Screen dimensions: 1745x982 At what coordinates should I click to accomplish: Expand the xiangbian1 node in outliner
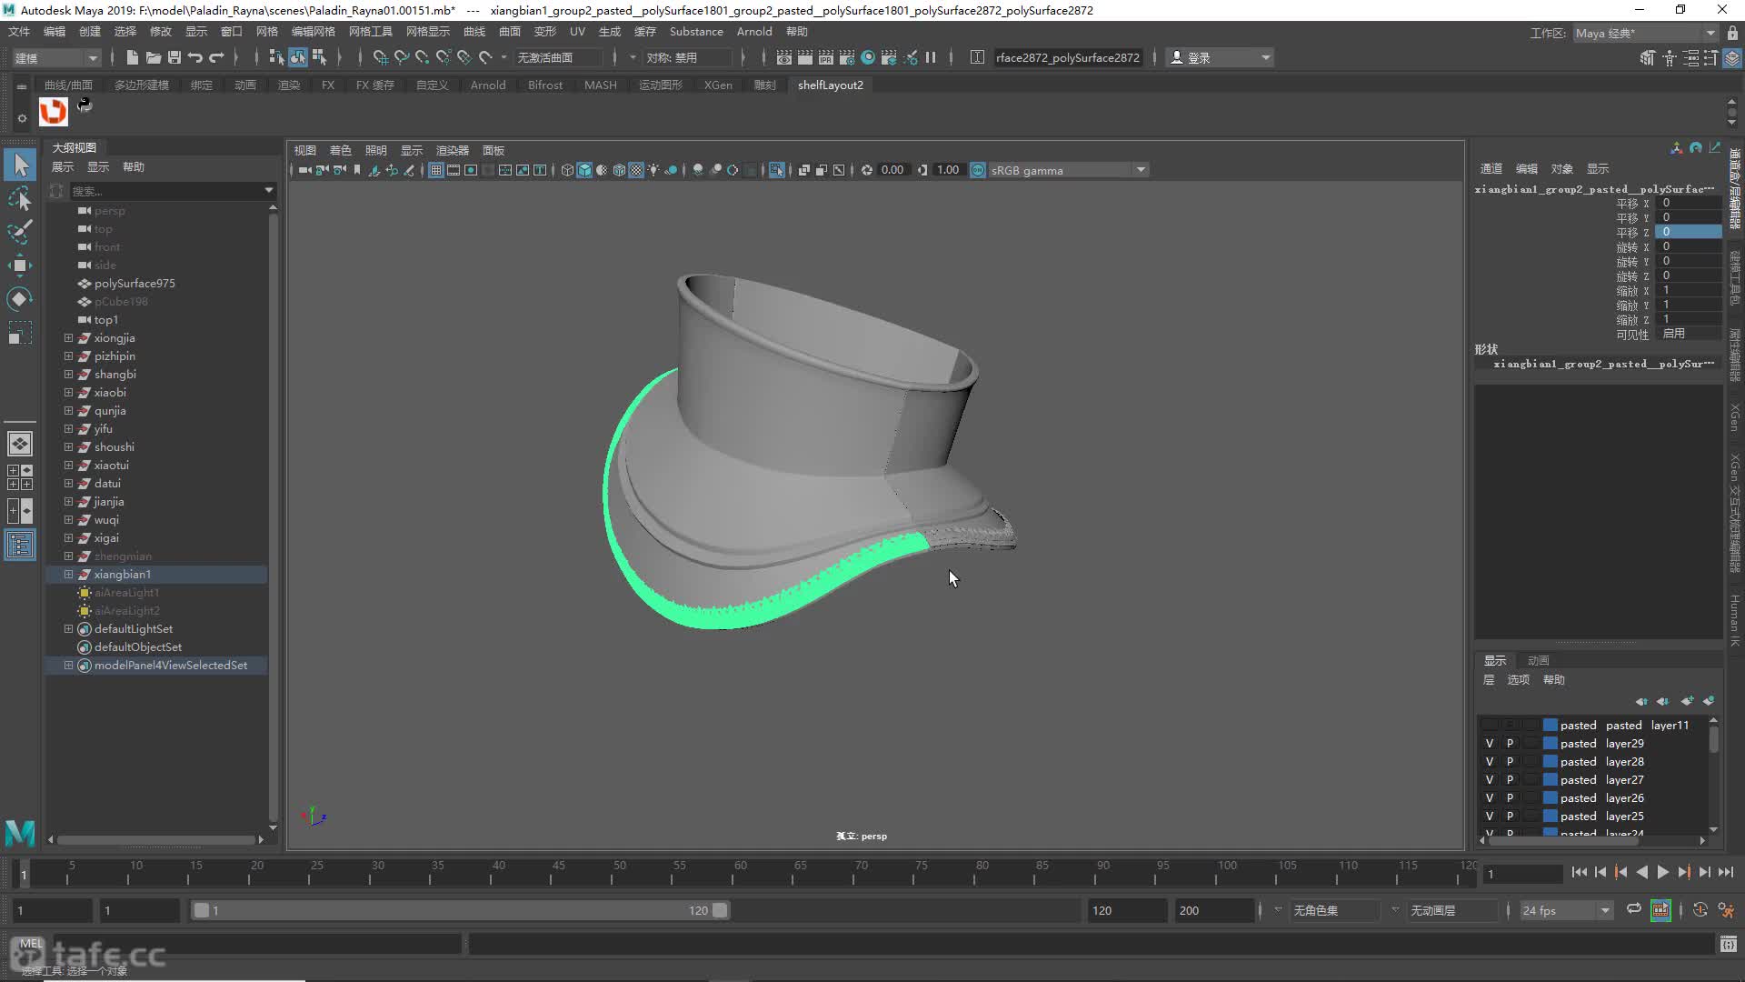[68, 574]
